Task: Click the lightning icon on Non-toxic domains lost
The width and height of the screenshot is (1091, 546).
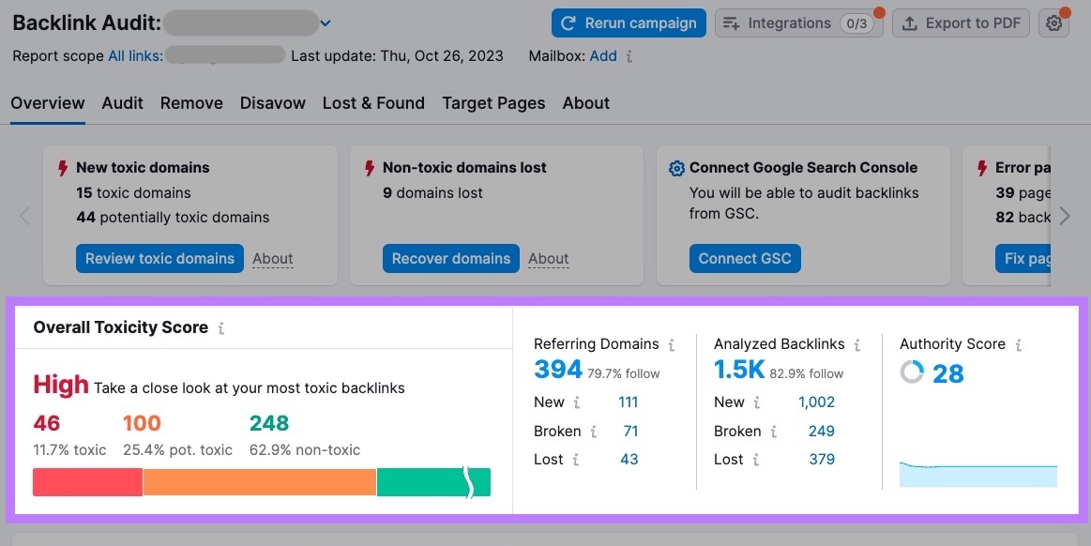Action: pyautogui.click(x=367, y=167)
